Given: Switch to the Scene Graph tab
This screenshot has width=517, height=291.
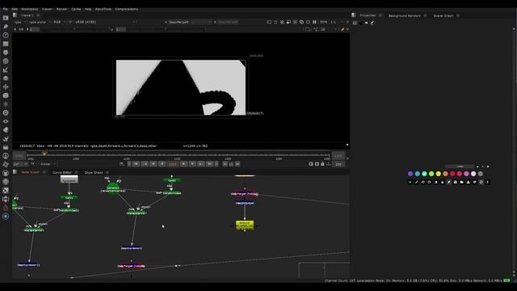Looking at the screenshot, I should coord(443,15).
